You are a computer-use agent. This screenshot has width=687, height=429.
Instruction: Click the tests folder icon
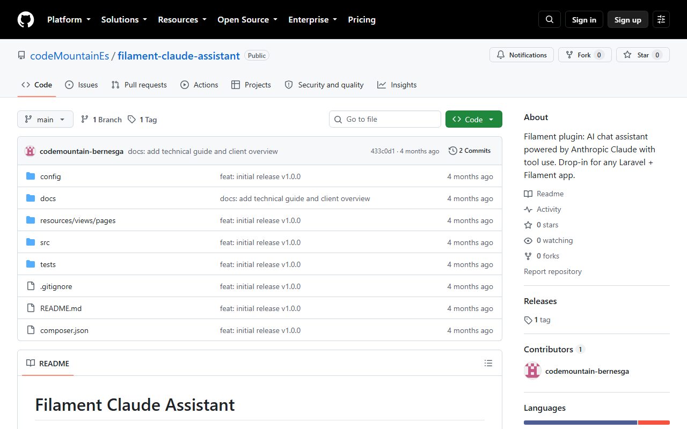tap(31, 264)
